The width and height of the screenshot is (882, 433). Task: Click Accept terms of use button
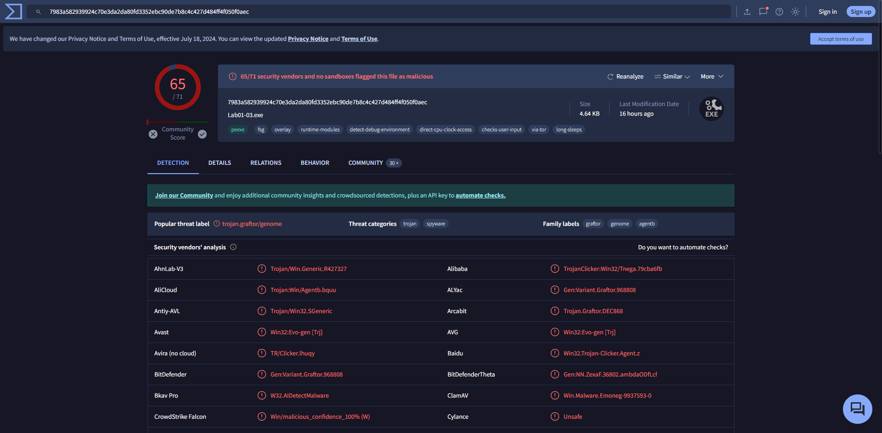(841, 39)
